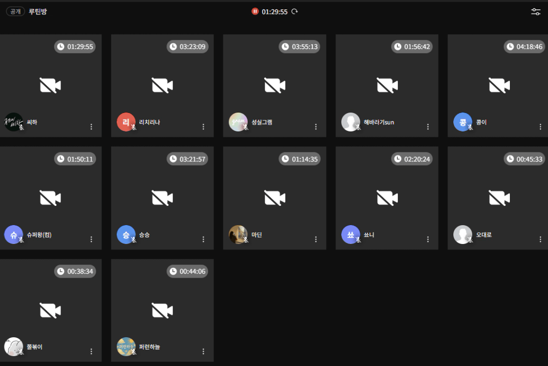Pause the study timer with red button

tap(255, 11)
